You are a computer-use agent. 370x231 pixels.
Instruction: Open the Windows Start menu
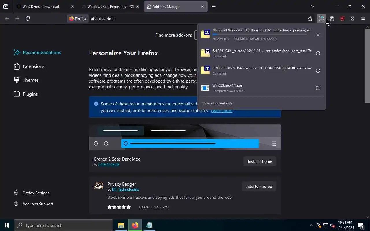[x=7, y=225]
